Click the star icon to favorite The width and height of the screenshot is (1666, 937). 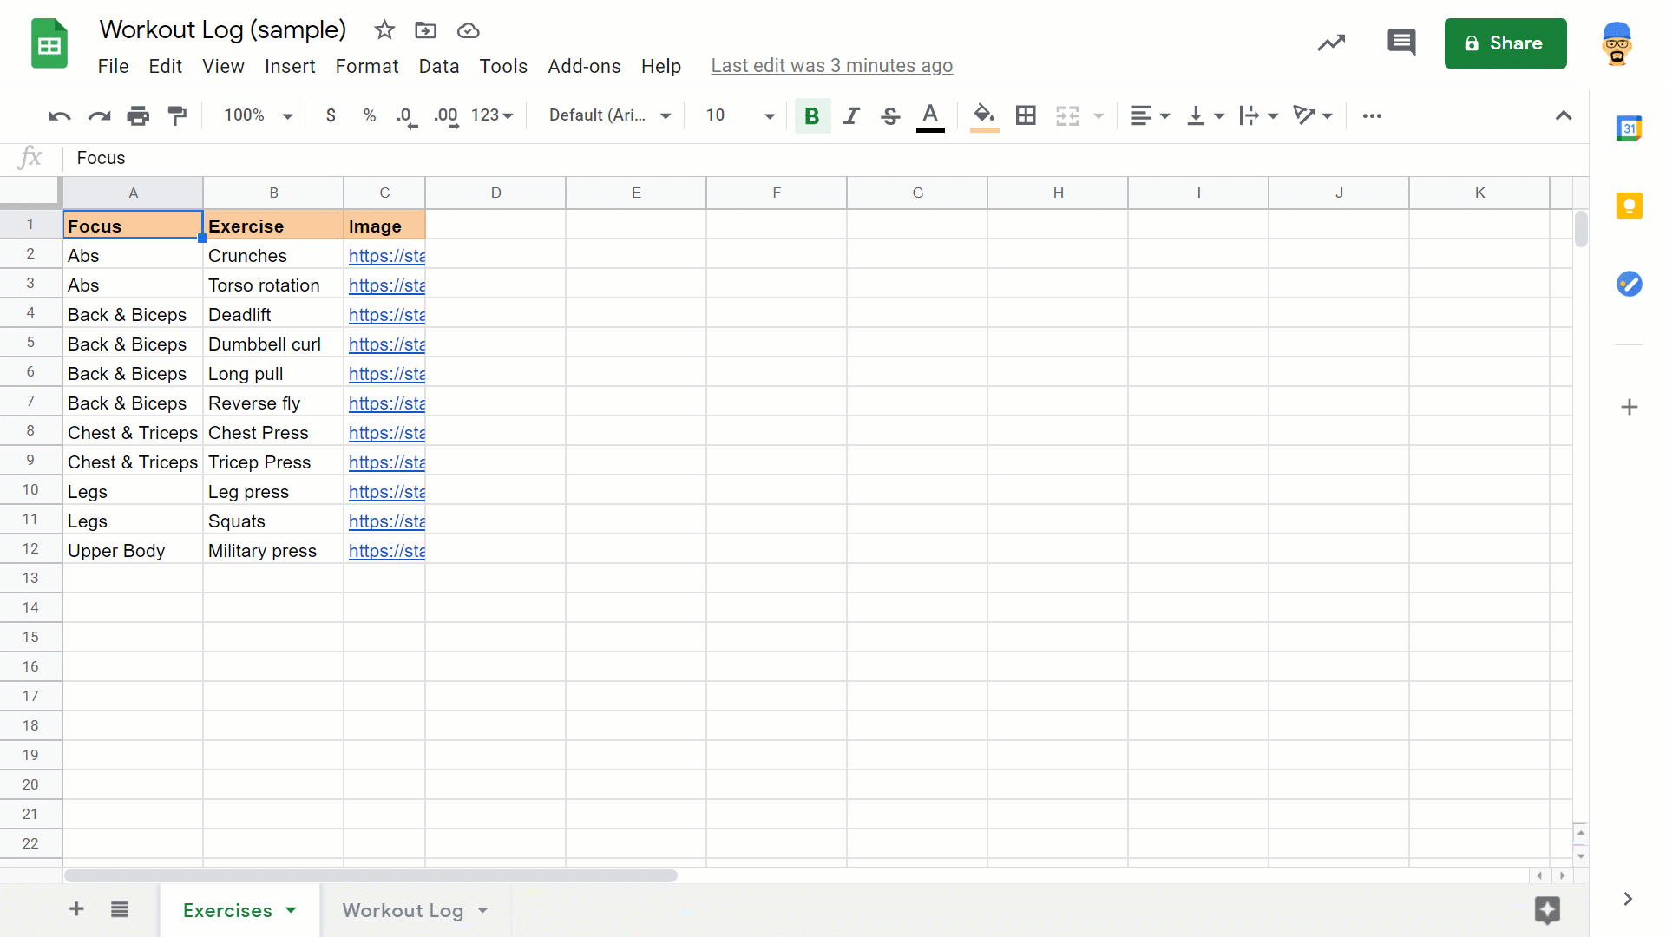tap(384, 29)
